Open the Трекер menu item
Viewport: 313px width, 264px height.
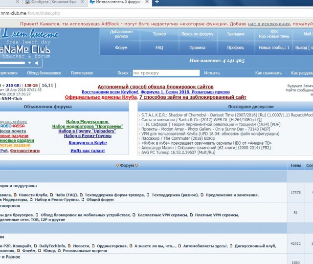[159, 34]
